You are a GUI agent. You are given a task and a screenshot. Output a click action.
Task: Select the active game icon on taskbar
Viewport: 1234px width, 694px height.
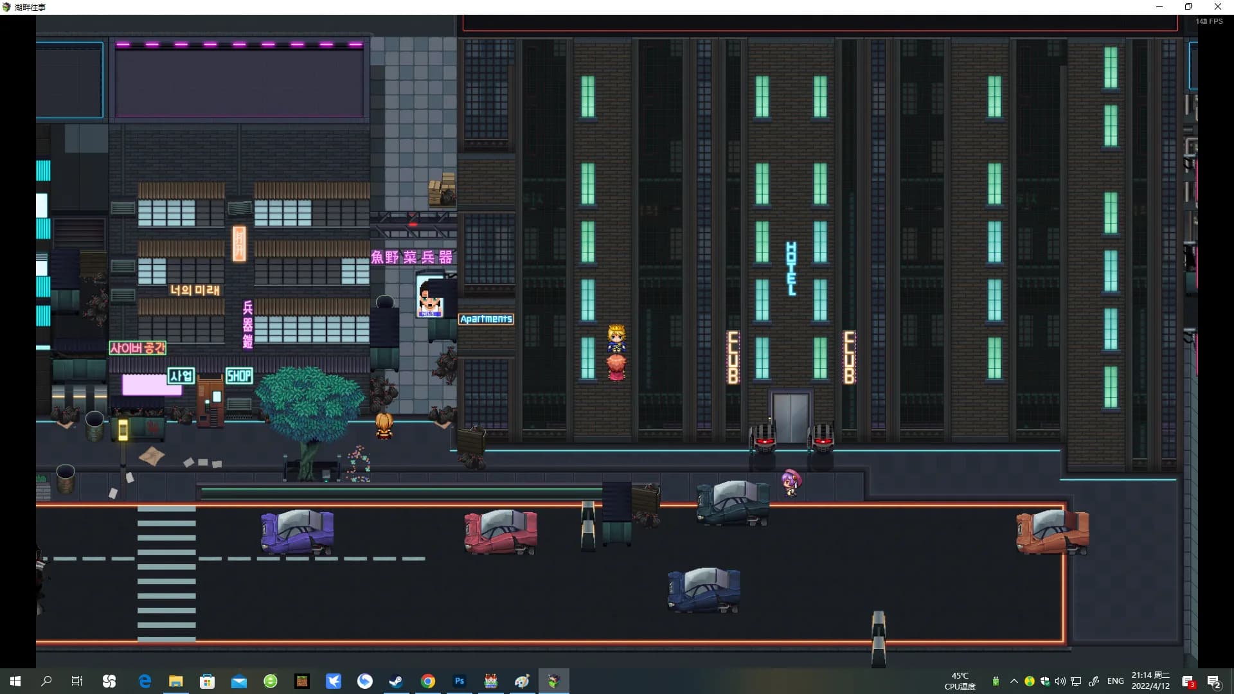pos(553,681)
